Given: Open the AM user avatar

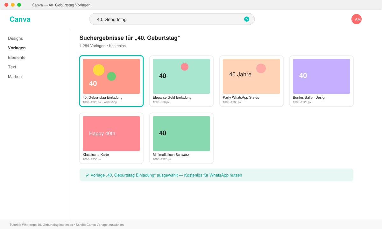Looking at the screenshot, I should [x=357, y=19].
